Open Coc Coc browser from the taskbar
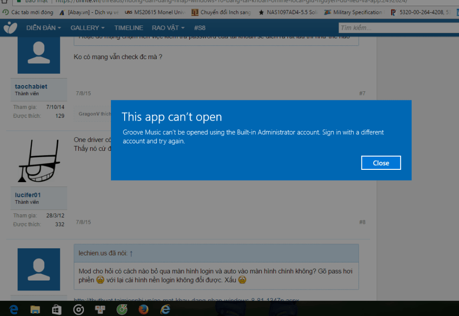The height and width of the screenshot is (316, 459). coord(122,309)
